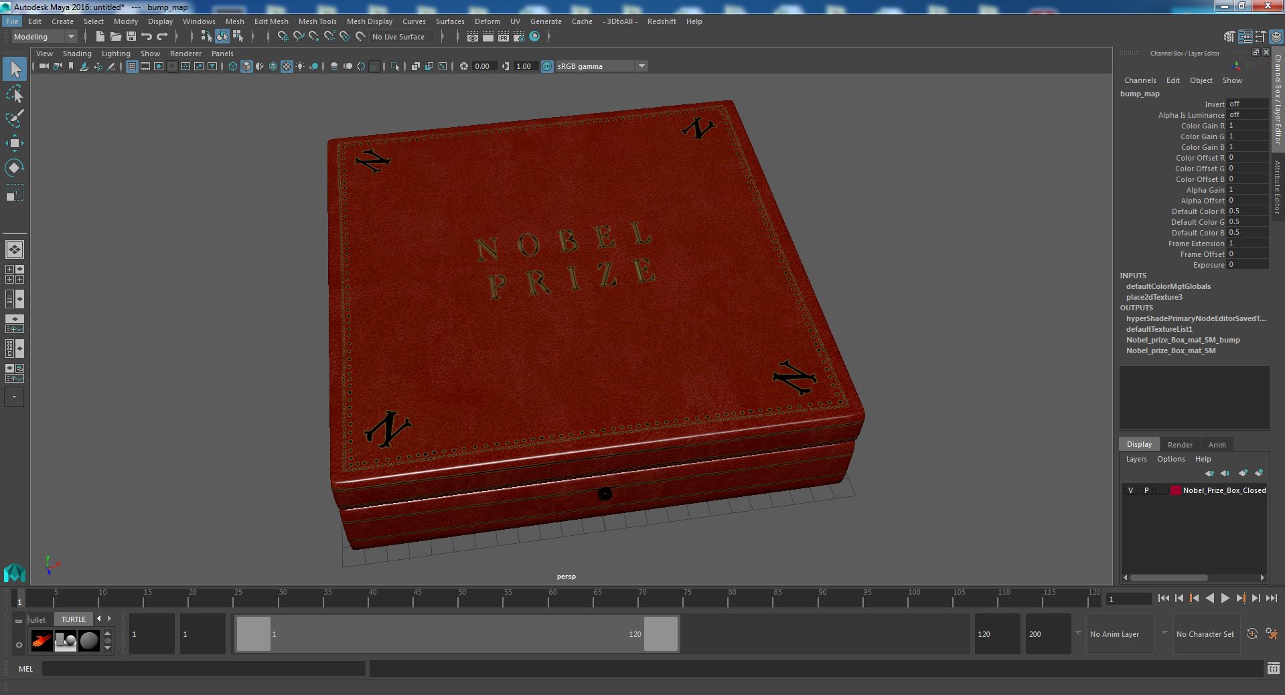This screenshot has width=1285, height=695.
Task: Toggle P playback of Nobel_Prize_Box_Closed layer
Action: click(1146, 490)
